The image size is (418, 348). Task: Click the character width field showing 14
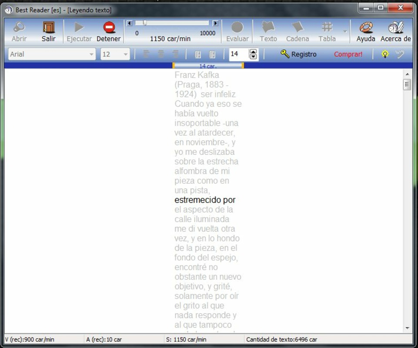click(x=239, y=54)
